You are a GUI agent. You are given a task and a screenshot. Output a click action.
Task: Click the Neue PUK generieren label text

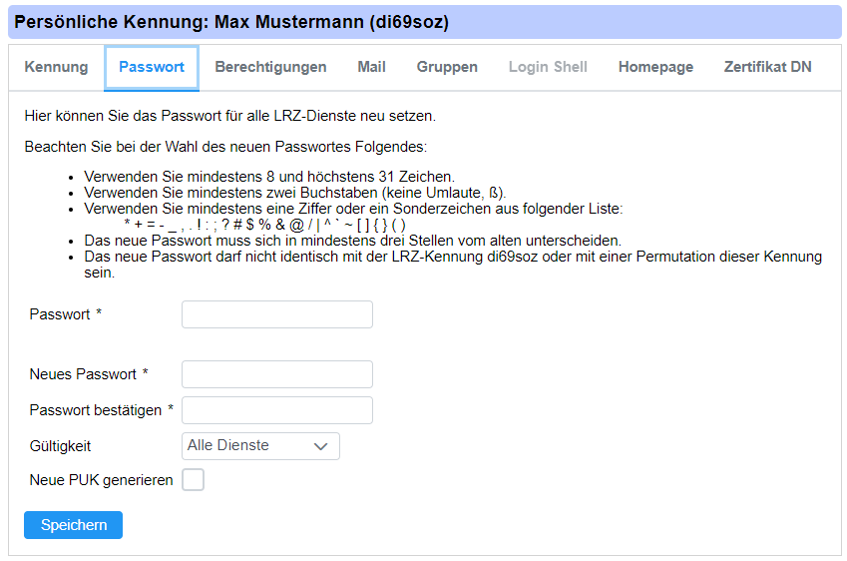pos(101,480)
